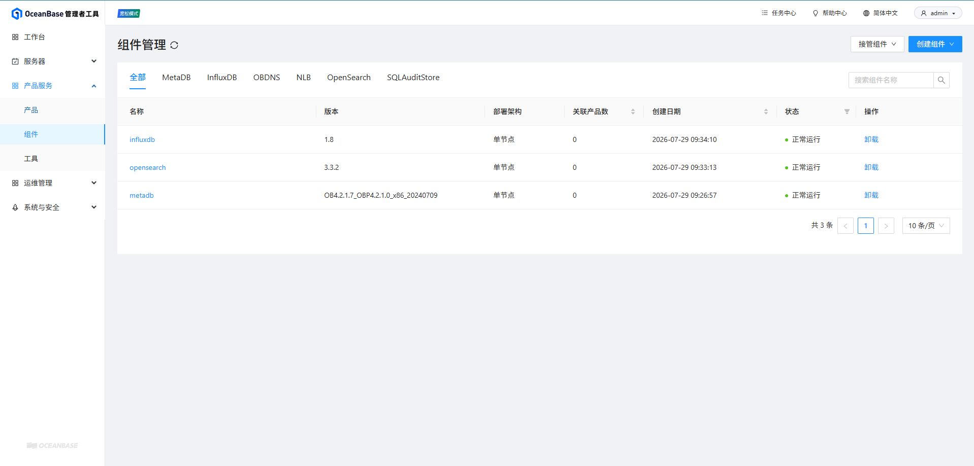Viewport: 974px width, 466px height.
Task: Click the search magnifier icon
Action: 941,80
